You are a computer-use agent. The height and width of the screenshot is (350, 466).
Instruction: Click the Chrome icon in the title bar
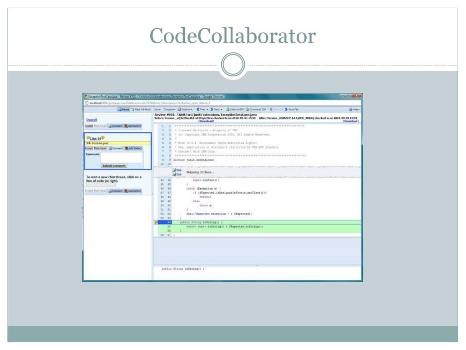pyautogui.click(x=86, y=97)
